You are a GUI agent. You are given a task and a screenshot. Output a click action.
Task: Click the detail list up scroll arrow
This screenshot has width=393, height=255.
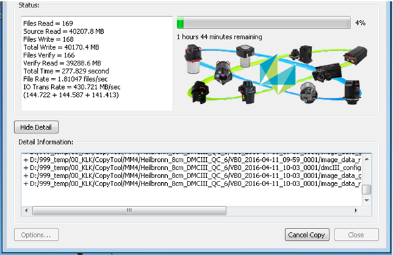(x=367, y=159)
